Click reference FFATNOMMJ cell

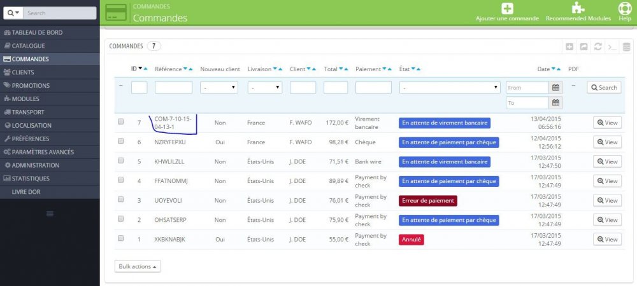tap(171, 181)
